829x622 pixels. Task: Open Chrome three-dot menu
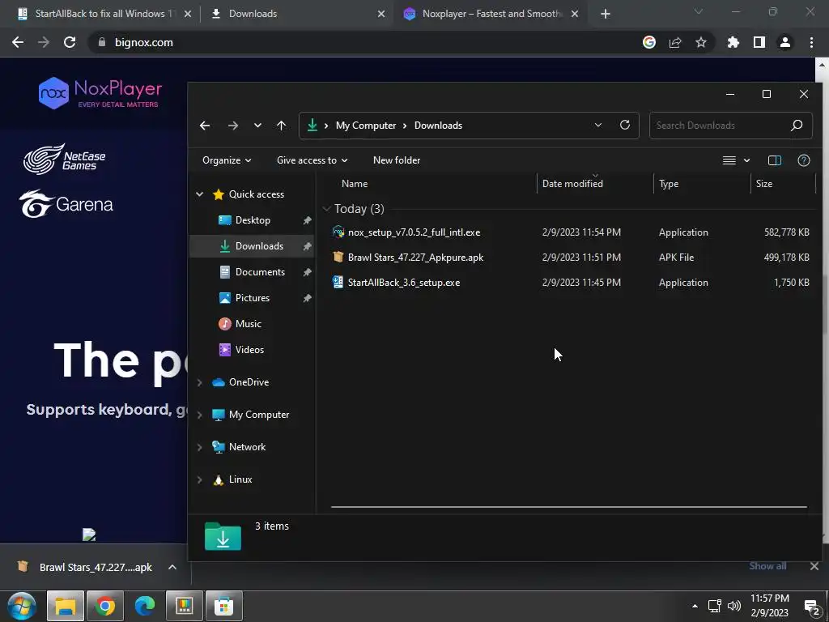click(x=811, y=42)
